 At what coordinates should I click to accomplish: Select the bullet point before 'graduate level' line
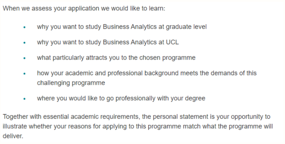[24, 27]
